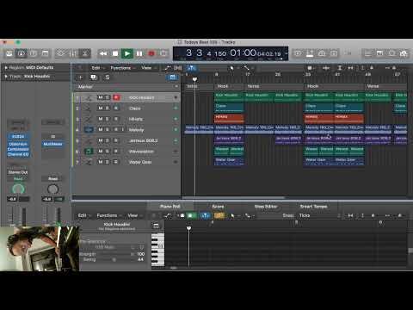Image resolution: width=413 pixels, height=310 pixels.
Task: Stop playback with the stop button
Action: click(x=115, y=53)
